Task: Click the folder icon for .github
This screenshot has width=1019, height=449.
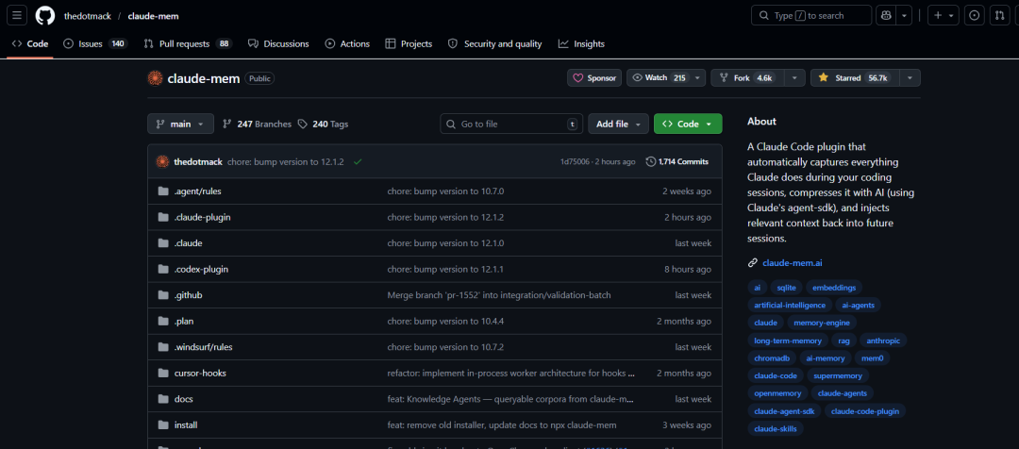Action: 163,295
